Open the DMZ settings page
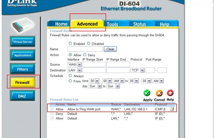The height and width of the screenshot is (138, 214). (x=22, y=96)
